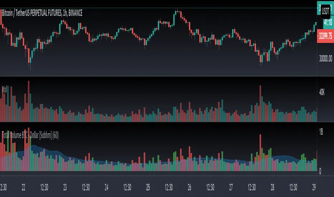
Task: Click the 40K volume axis label
Action: [x=321, y=93]
